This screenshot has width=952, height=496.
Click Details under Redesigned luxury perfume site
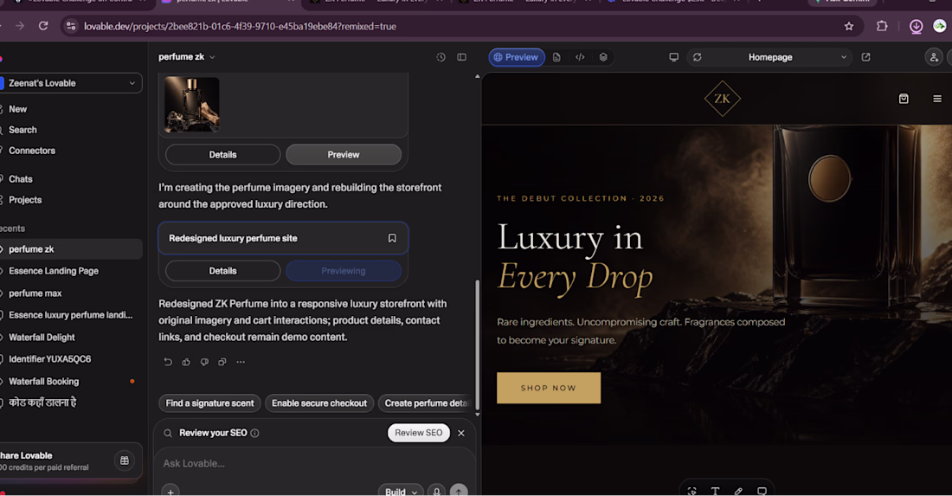(x=222, y=272)
